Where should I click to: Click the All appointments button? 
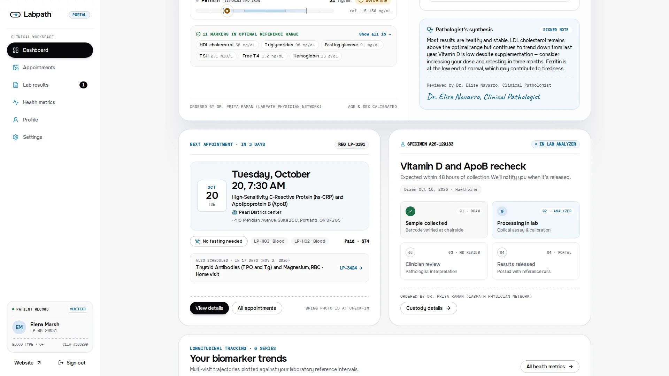pos(257,308)
